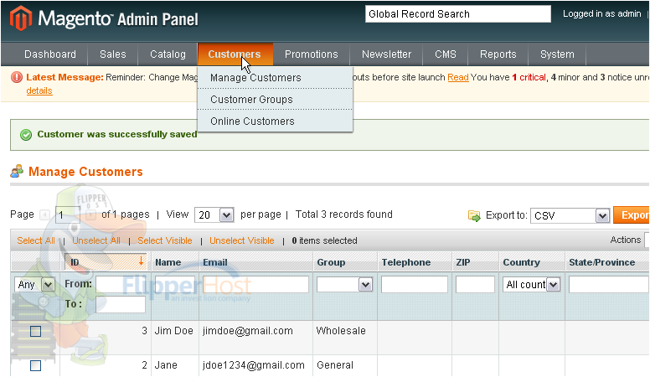The image size is (650, 377).
Task: Open the Export to CSV dropdown
Action: pos(570,215)
